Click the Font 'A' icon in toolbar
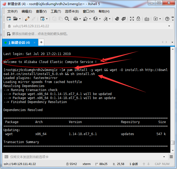 coord(106,19)
